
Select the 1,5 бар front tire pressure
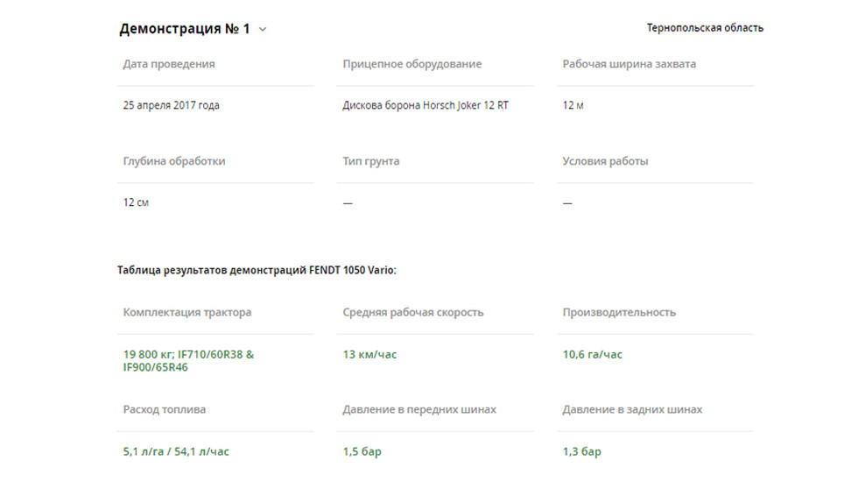[362, 451]
